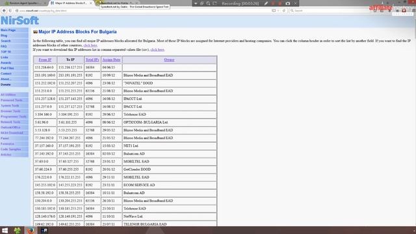The width and height of the screenshot is (416, 234).
Task: Open Browser Tools in the sidebar
Action: (10, 111)
